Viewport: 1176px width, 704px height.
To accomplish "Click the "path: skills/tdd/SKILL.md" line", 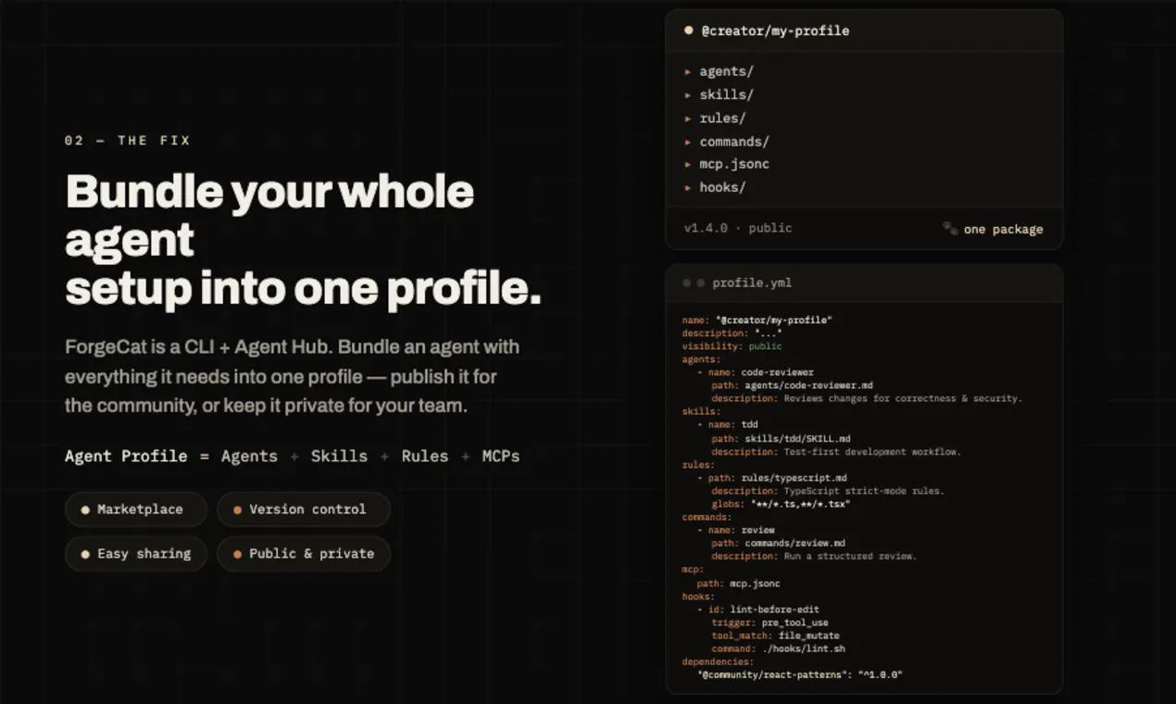I will pyautogui.click(x=781, y=438).
